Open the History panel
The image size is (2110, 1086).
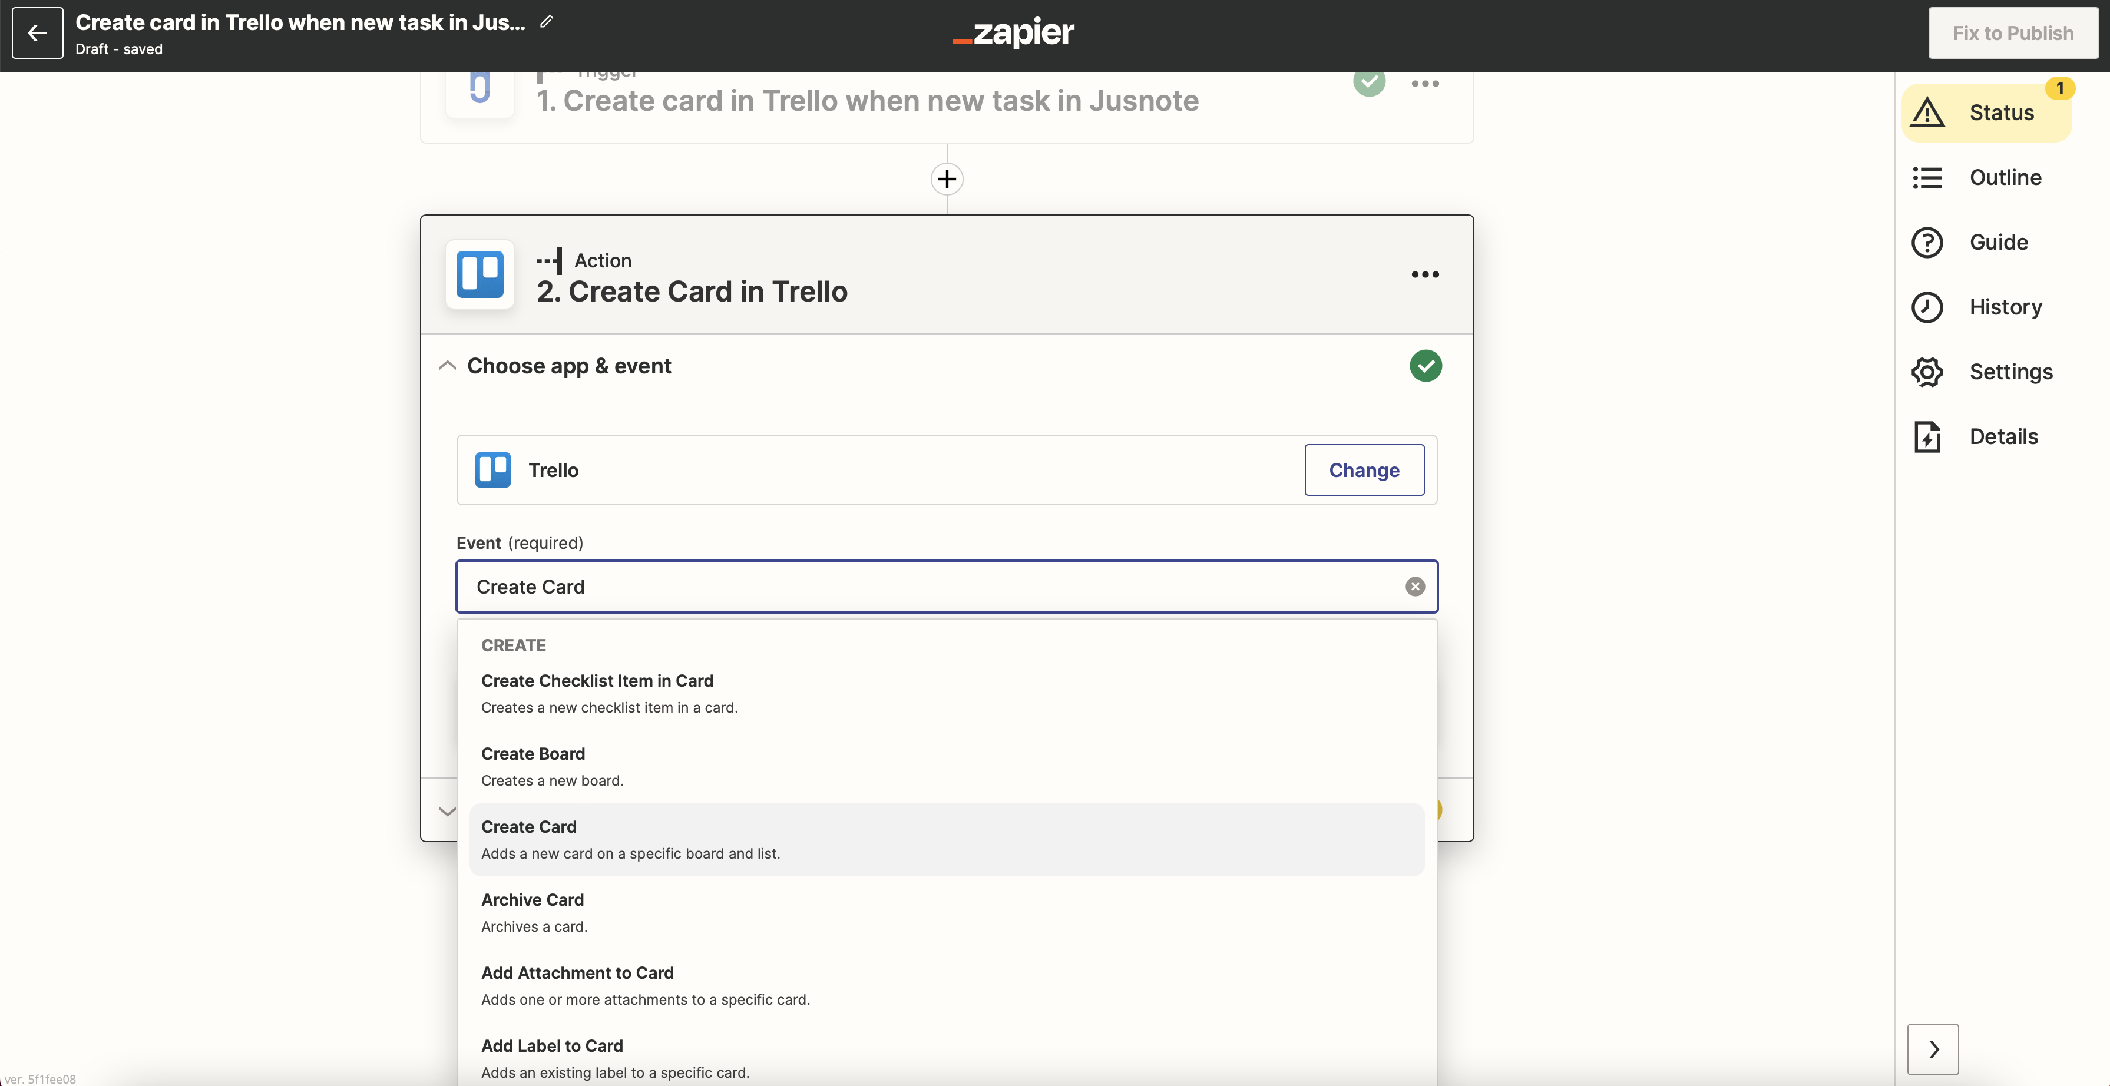pos(1986,306)
